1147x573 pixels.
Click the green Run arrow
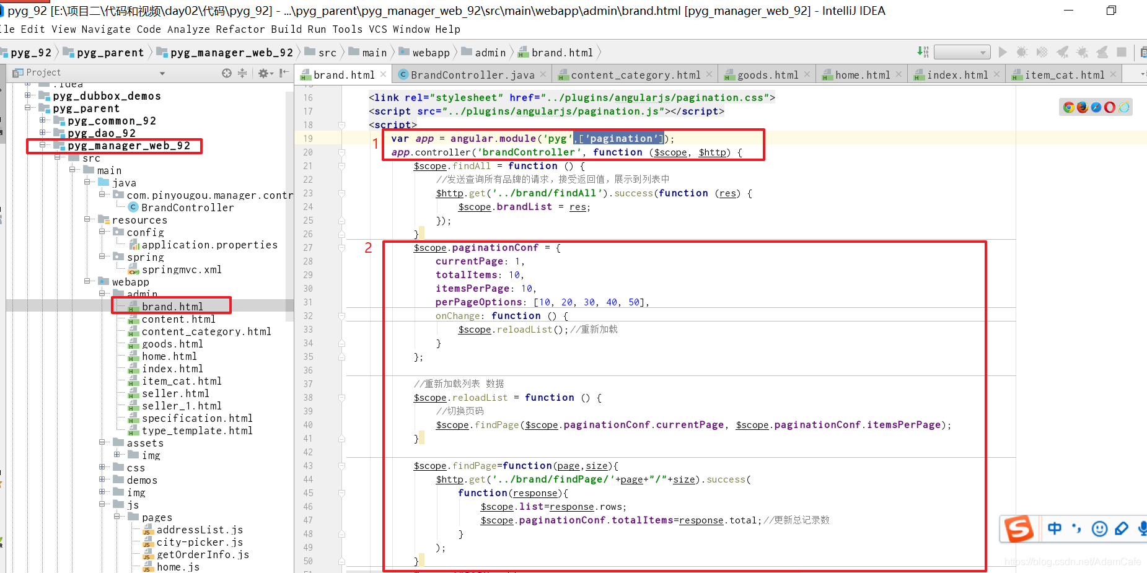[1003, 52]
